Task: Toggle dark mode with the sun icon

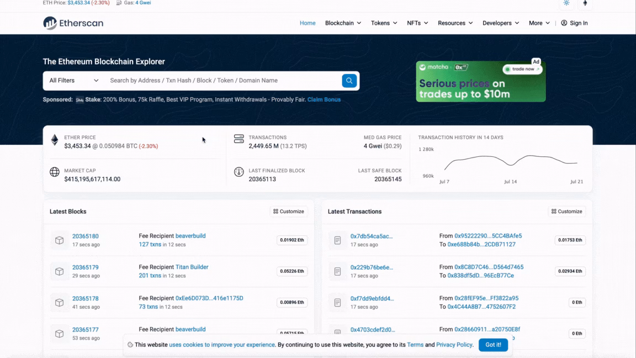Action: (566, 3)
